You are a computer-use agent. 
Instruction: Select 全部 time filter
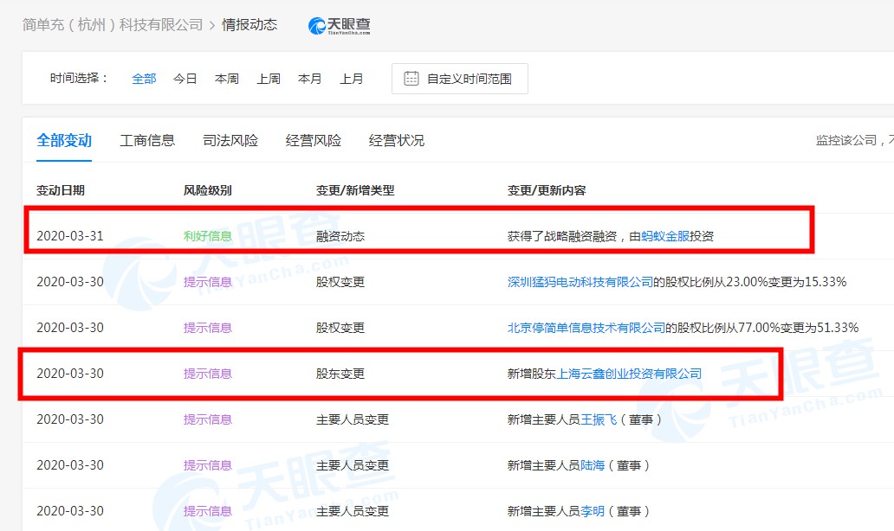(x=144, y=79)
